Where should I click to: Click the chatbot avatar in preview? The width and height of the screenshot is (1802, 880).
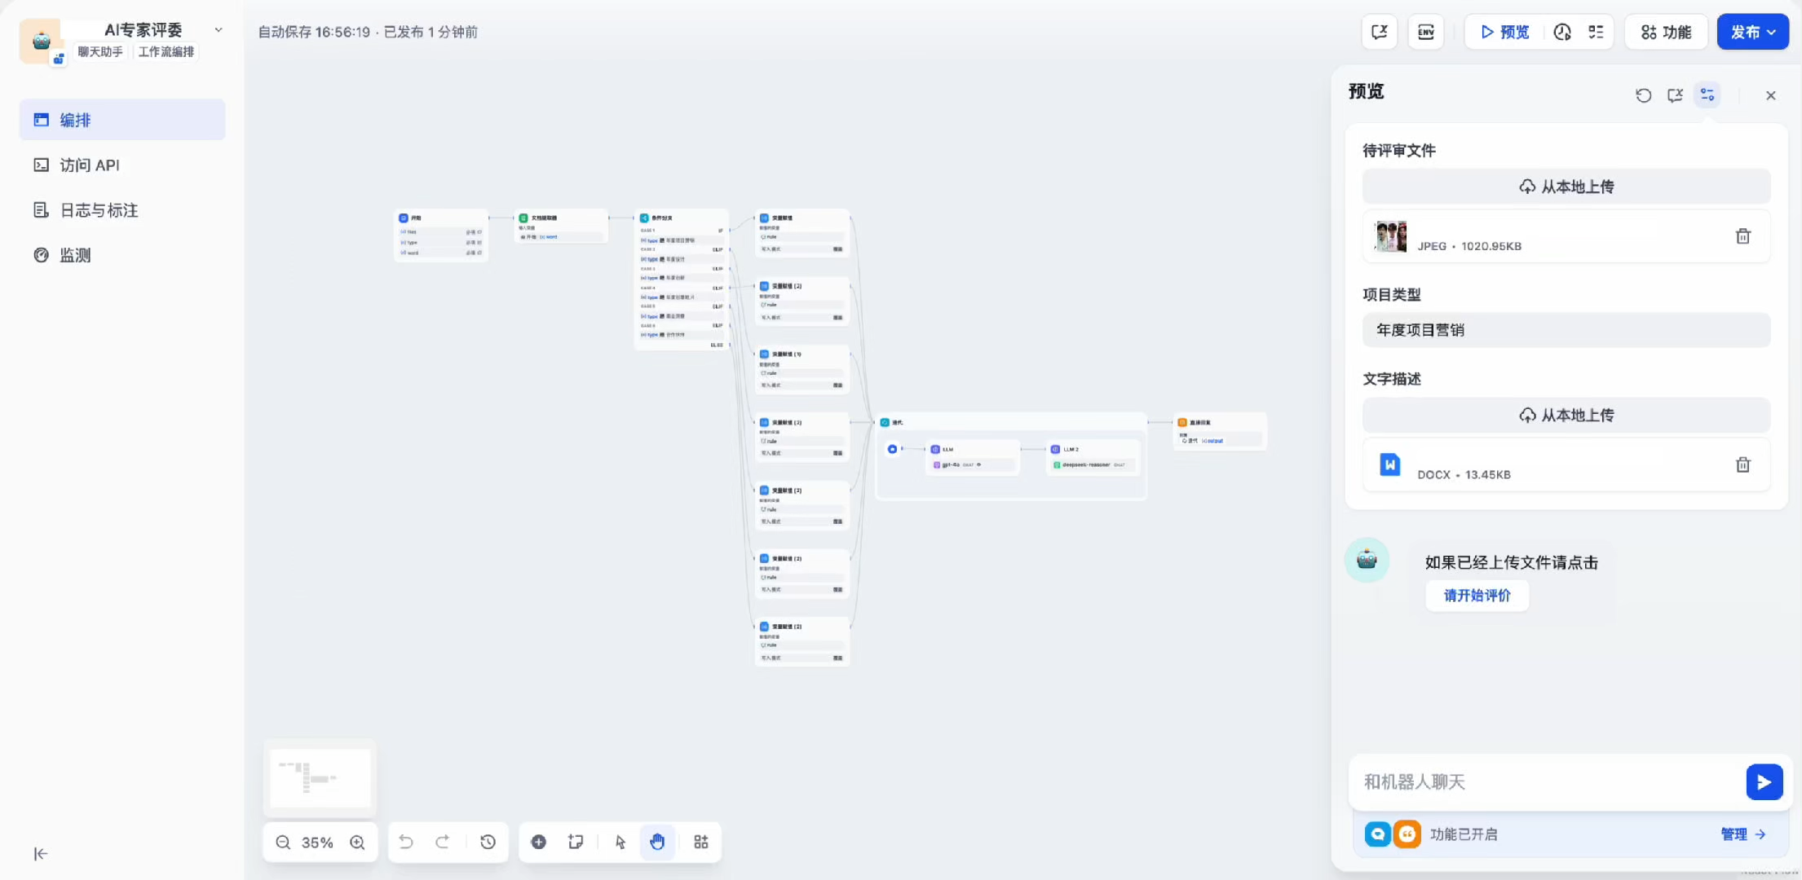(x=1367, y=560)
